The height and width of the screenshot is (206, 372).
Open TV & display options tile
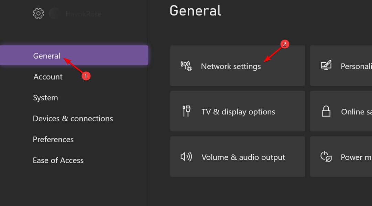238,111
